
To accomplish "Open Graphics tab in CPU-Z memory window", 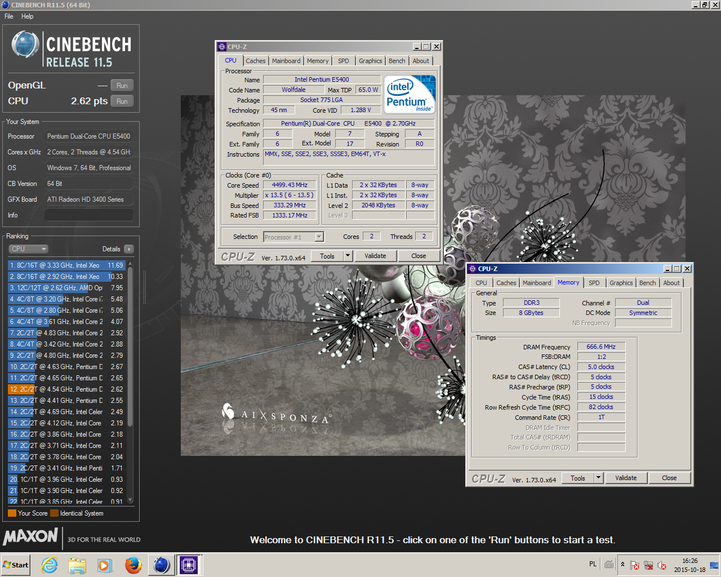I will (x=621, y=283).
